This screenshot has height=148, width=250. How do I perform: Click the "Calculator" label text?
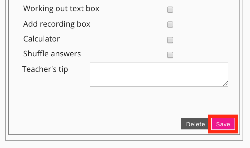click(x=41, y=39)
